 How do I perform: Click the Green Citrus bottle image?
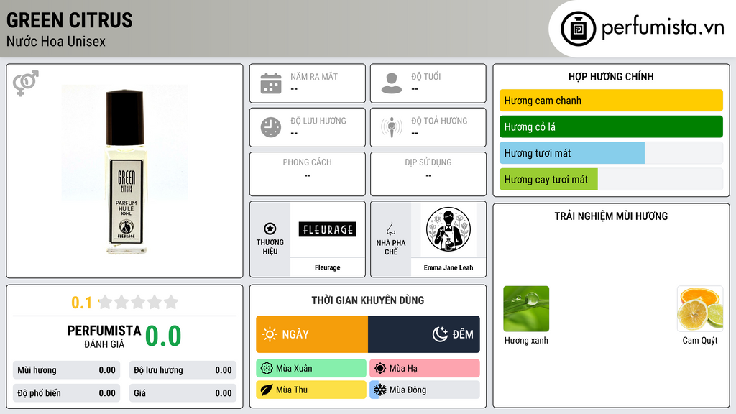(125, 171)
